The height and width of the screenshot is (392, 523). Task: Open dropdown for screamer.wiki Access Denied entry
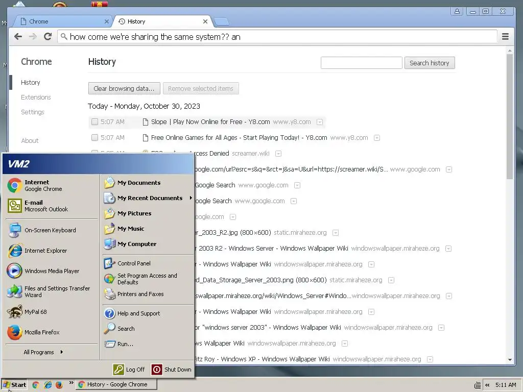coord(278,154)
